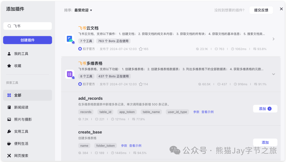The height and width of the screenshot is (162, 286).
Task: Click the 91.1% success rate icon
Action: (256, 84)
